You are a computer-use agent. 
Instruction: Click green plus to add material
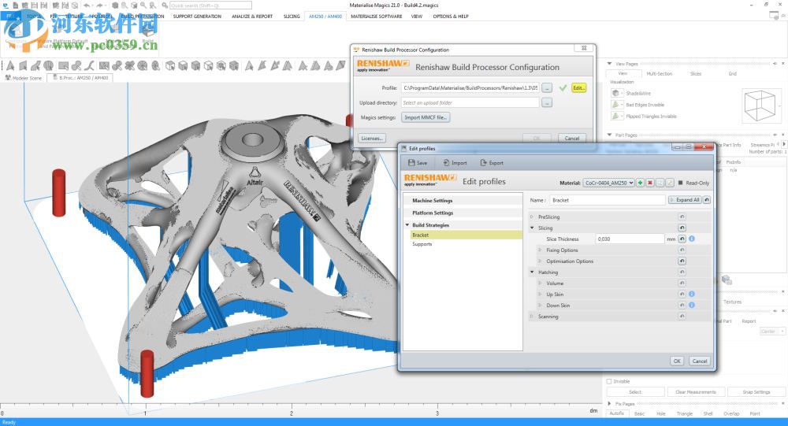click(x=640, y=183)
